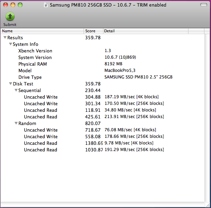The image size is (211, 208).
Task: Click the SAMSUNG SSD PM810 drive value
Action: tap(138, 77)
